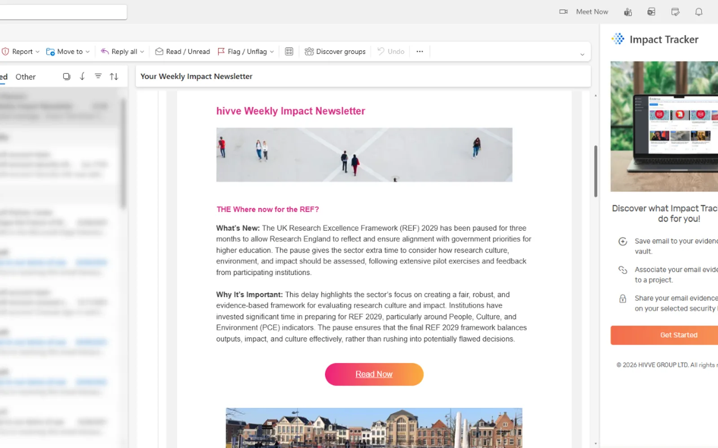Click the search input field
718x448 pixels.
tap(63, 12)
